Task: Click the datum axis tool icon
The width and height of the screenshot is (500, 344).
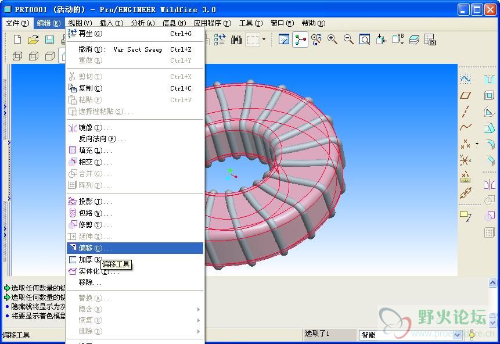Action: [466, 112]
